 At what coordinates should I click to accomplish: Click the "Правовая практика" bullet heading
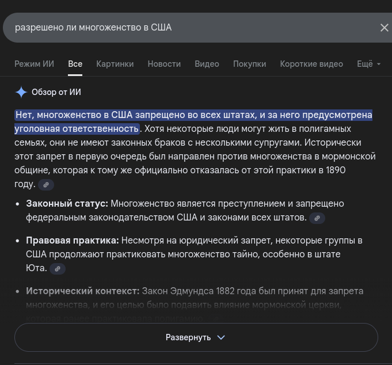tap(72, 240)
